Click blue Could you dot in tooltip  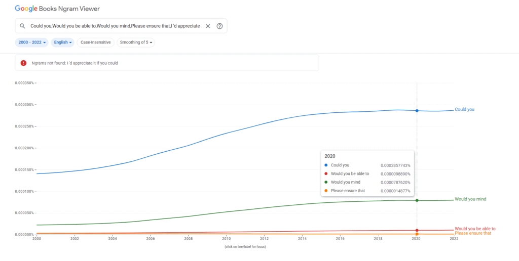[x=326, y=165]
